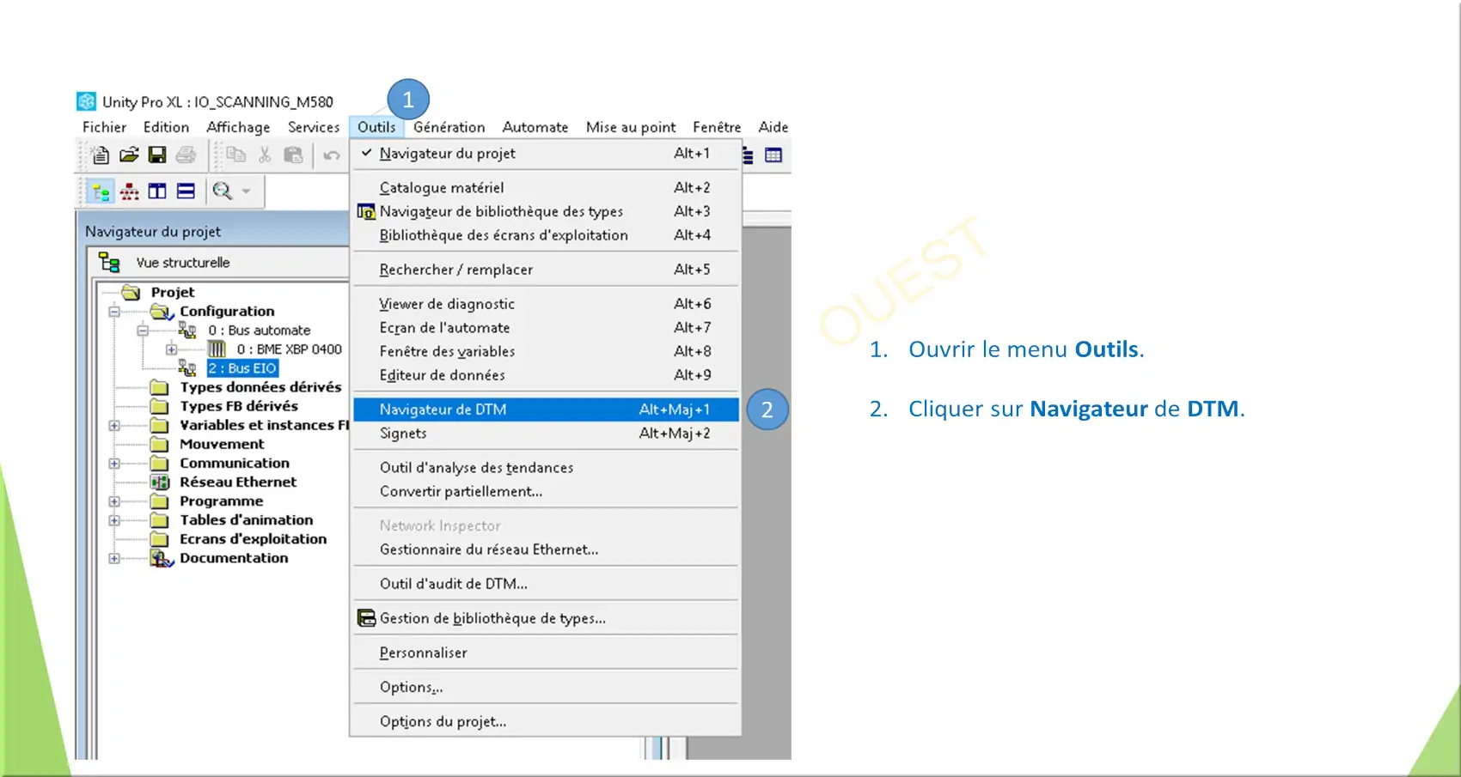
Task: Open Viewer de diagnostic entry
Action: point(546,304)
